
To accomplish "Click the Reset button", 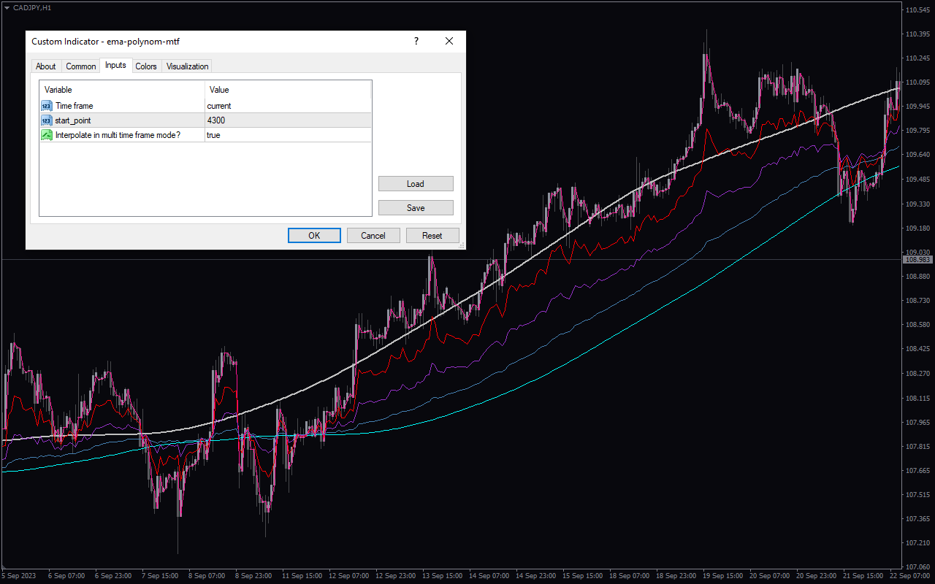I will [x=432, y=235].
